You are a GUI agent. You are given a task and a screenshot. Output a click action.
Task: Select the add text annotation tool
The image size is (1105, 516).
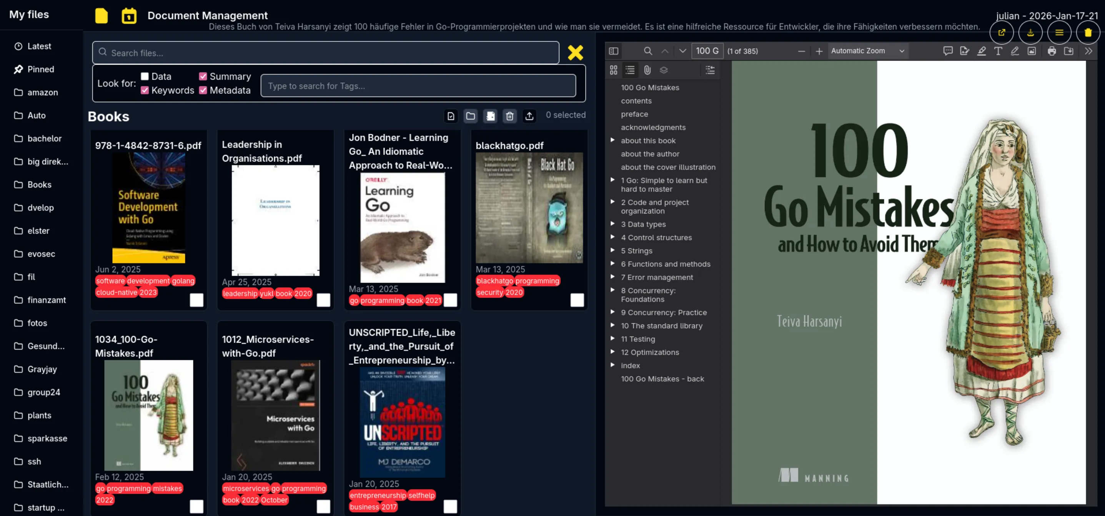(998, 51)
